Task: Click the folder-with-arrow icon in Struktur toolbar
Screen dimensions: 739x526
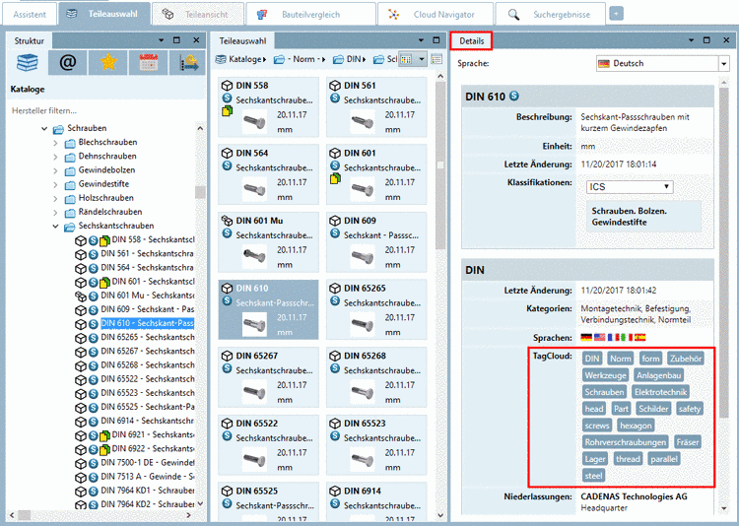Action: point(187,63)
